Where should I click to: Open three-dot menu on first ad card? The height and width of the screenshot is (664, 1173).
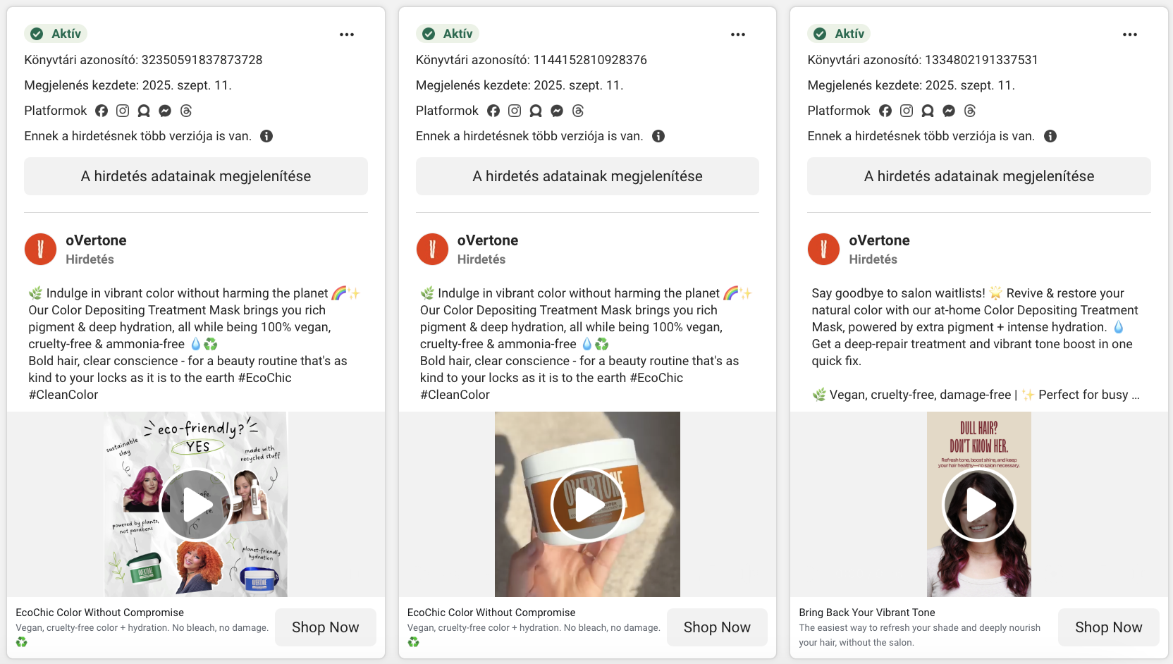(x=346, y=35)
